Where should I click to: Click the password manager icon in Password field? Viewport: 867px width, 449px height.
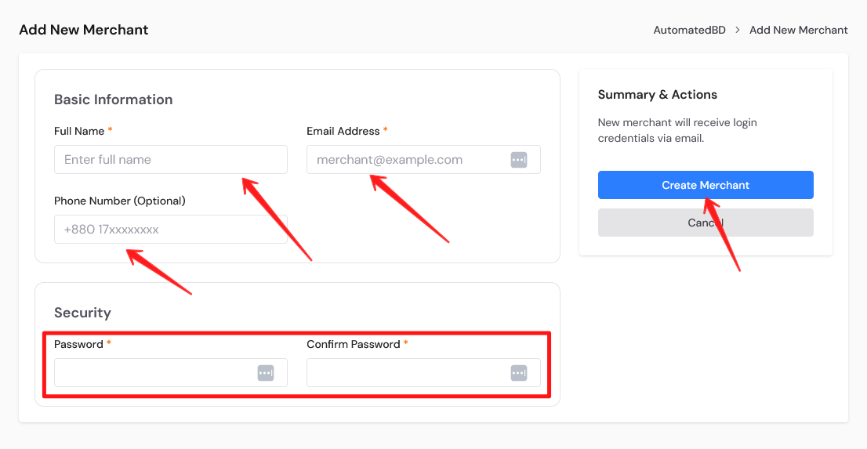click(x=266, y=373)
